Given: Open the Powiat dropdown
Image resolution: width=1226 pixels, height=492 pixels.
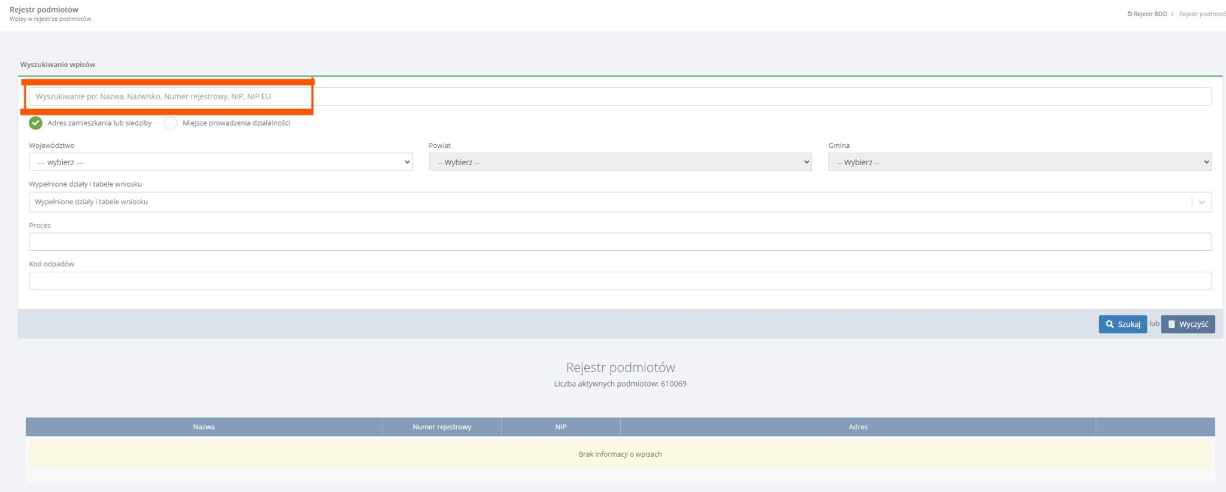Looking at the screenshot, I should (x=620, y=162).
